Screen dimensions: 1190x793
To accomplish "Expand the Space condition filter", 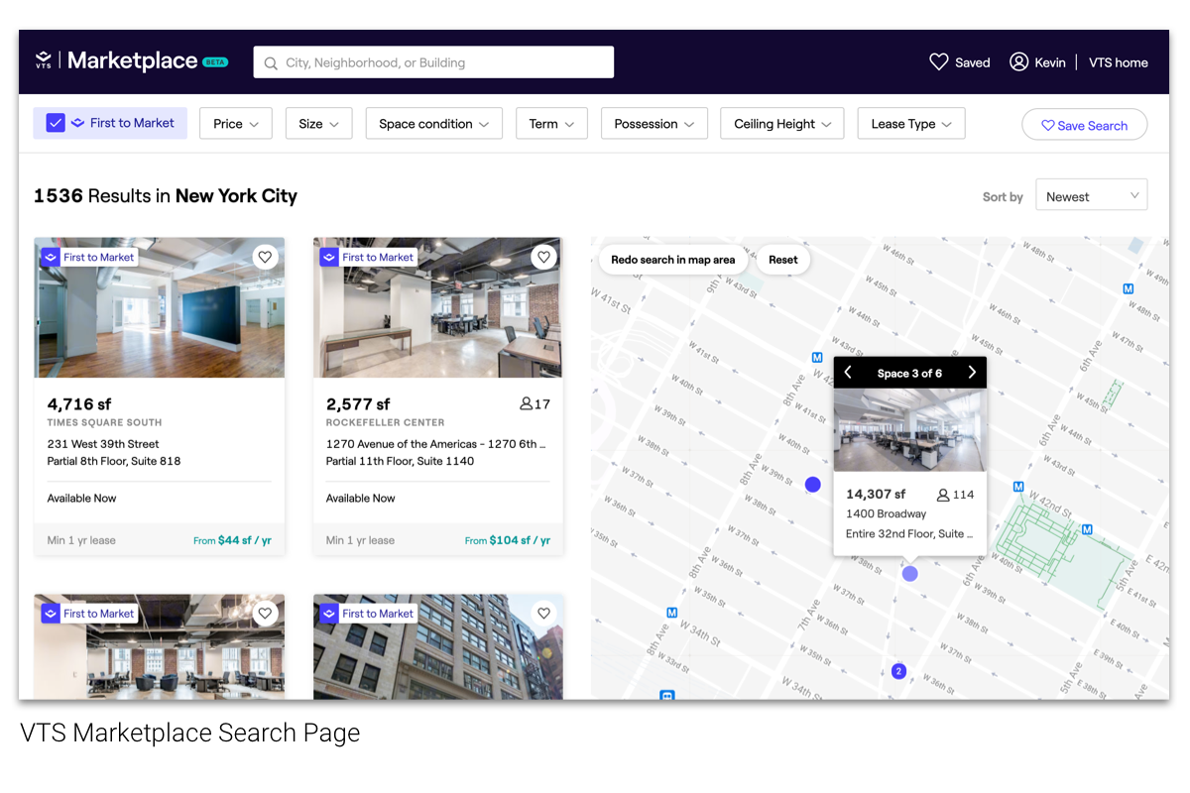I will coord(434,124).
